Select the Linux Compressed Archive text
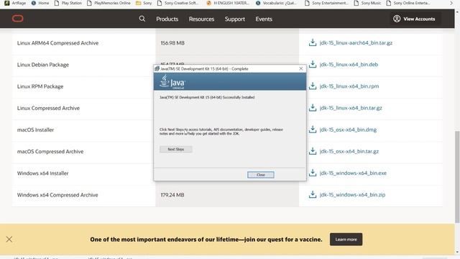The image size is (460, 259). pyautogui.click(x=48, y=108)
